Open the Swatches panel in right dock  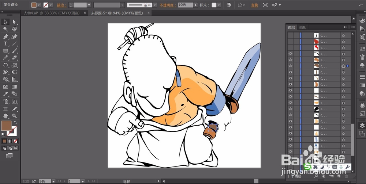362,49
